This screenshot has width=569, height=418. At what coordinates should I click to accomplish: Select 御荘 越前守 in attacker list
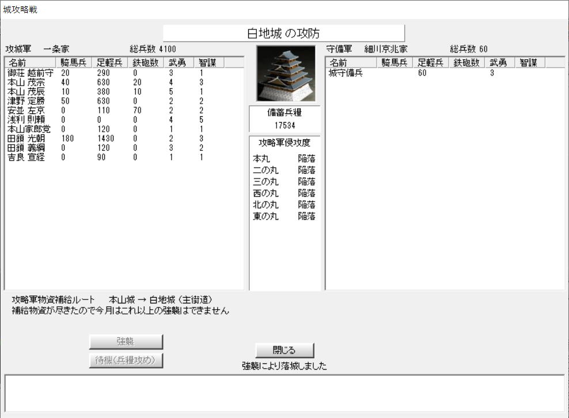pyautogui.click(x=30, y=73)
